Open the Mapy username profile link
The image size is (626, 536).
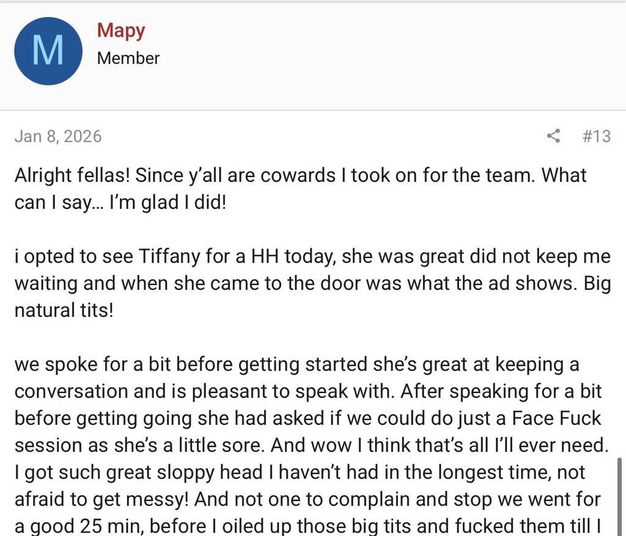[x=120, y=31]
